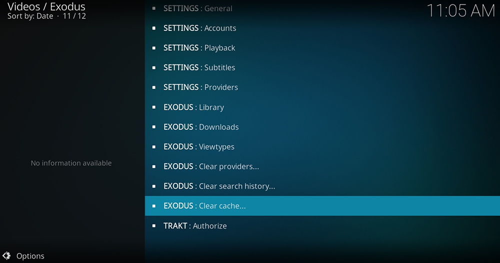Open the Options gear icon
Screen dimensions: 500x263
[6, 256]
